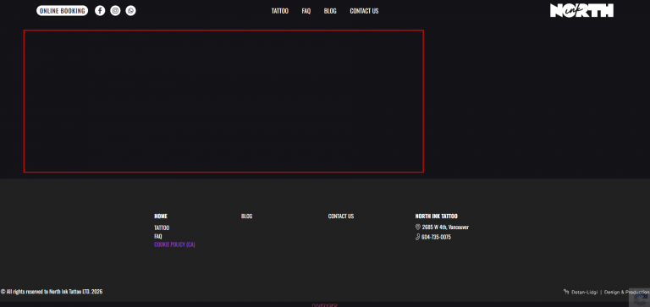
Task: Click the North Ink logo
Action: click(x=581, y=10)
